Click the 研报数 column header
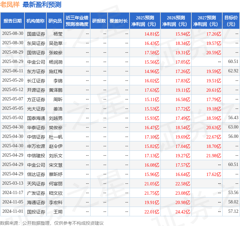The width and height of the screenshot is (240, 226). (x=99, y=21)
